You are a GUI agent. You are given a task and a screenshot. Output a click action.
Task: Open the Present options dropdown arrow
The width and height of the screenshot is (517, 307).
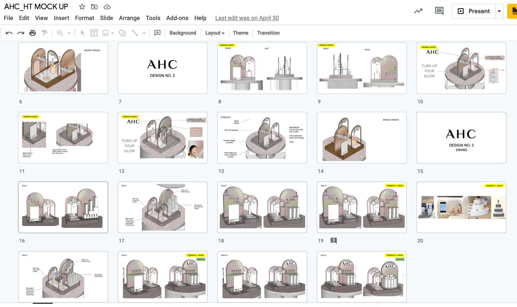pyautogui.click(x=499, y=11)
